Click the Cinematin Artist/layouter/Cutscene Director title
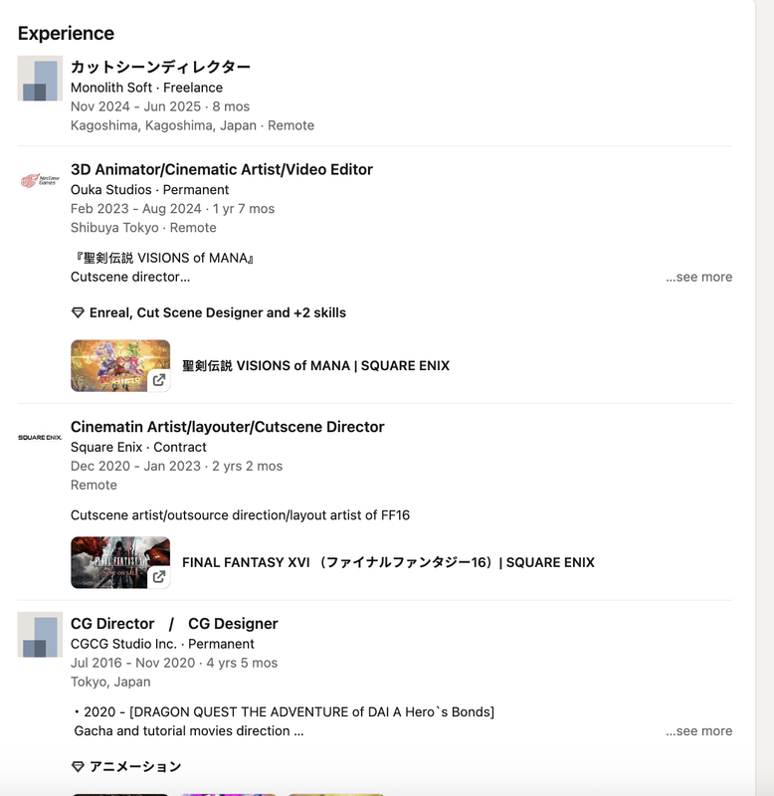 click(228, 427)
